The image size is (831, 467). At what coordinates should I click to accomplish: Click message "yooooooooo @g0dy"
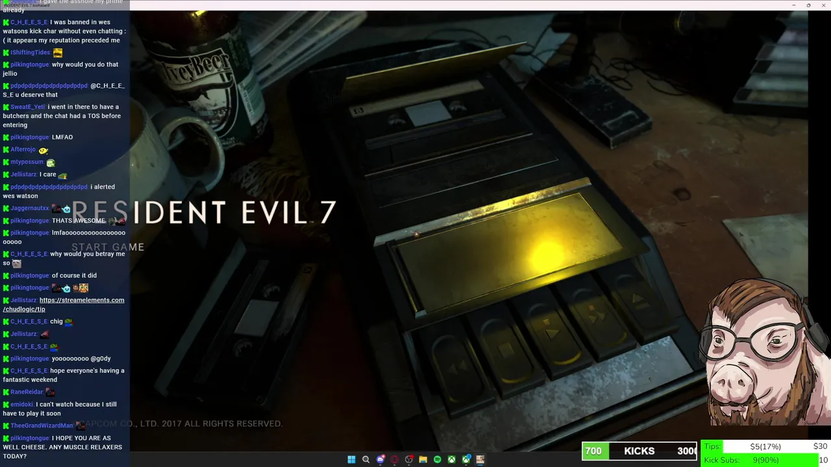pyautogui.click(x=81, y=359)
